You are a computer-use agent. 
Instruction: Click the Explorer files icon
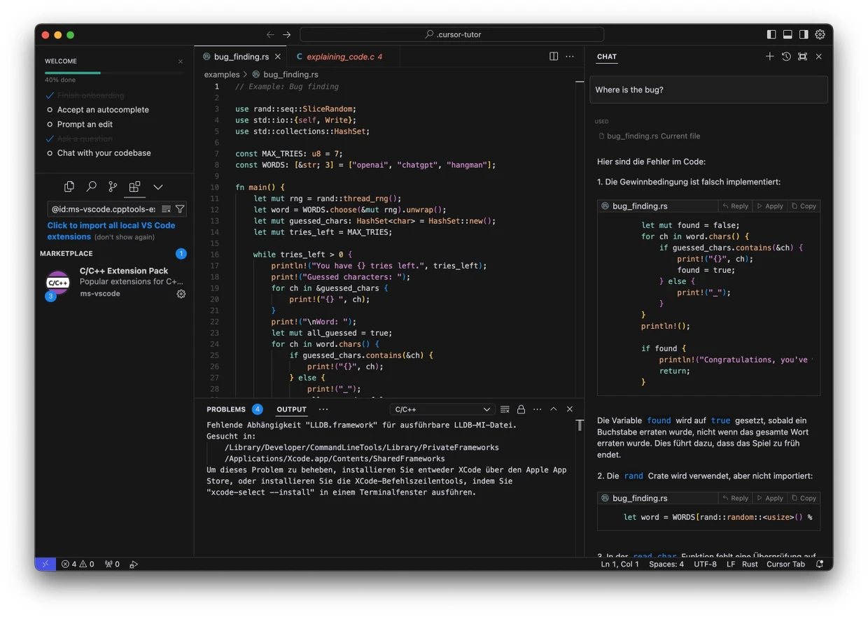click(x=69, y=187)
